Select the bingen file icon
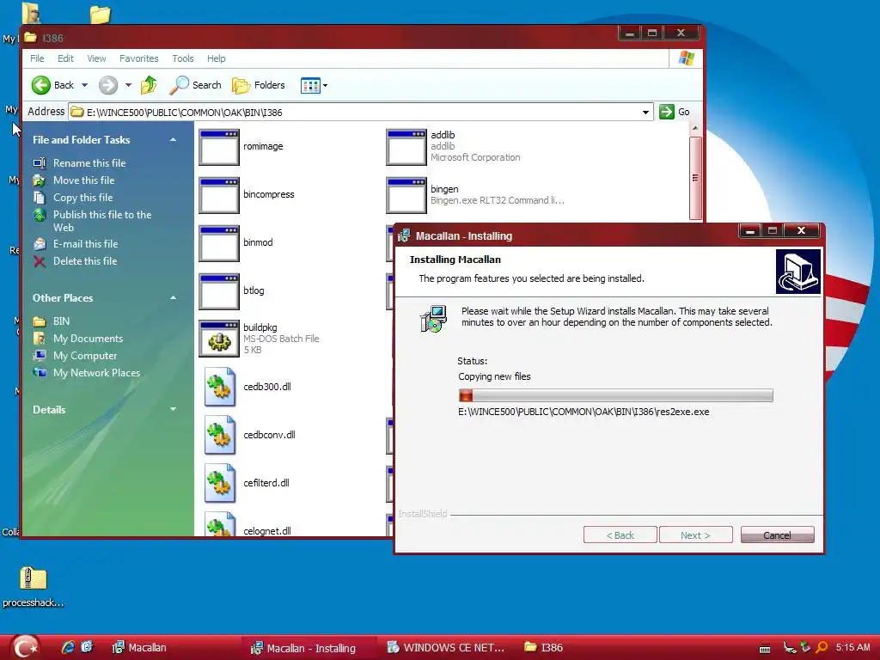880x660 pixels. click(406, 195)
